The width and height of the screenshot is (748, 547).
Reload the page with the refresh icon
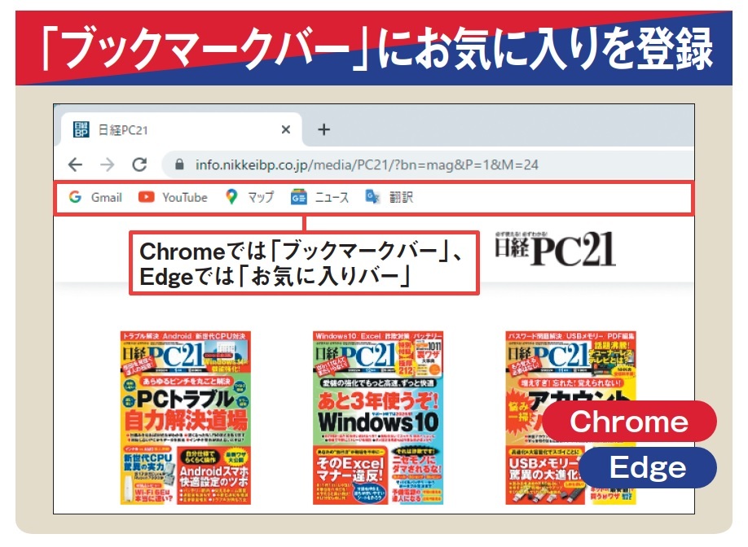coord(139,165)
